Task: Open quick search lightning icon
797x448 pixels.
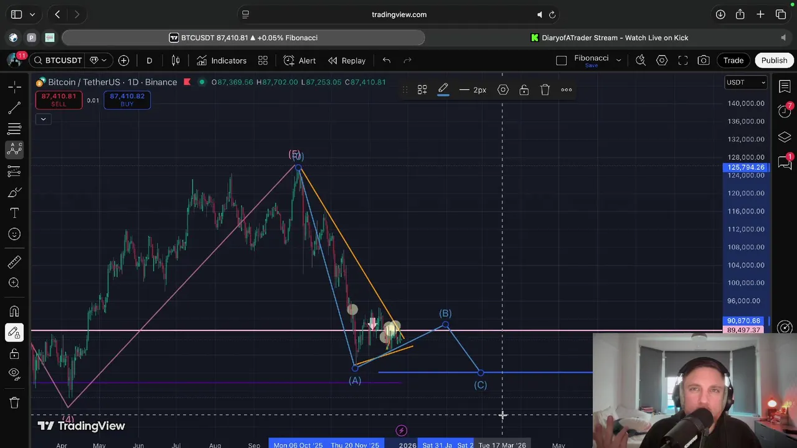Action: (641, 60)
